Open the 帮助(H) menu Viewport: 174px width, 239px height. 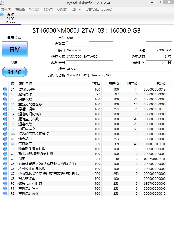click(76, 10)
